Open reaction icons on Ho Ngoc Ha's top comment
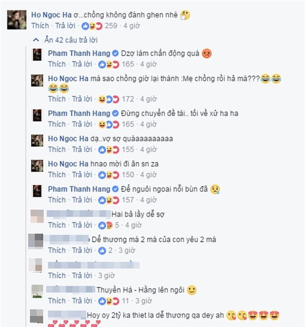The height and width of the screenshot is (327, 305). (92, 26)
